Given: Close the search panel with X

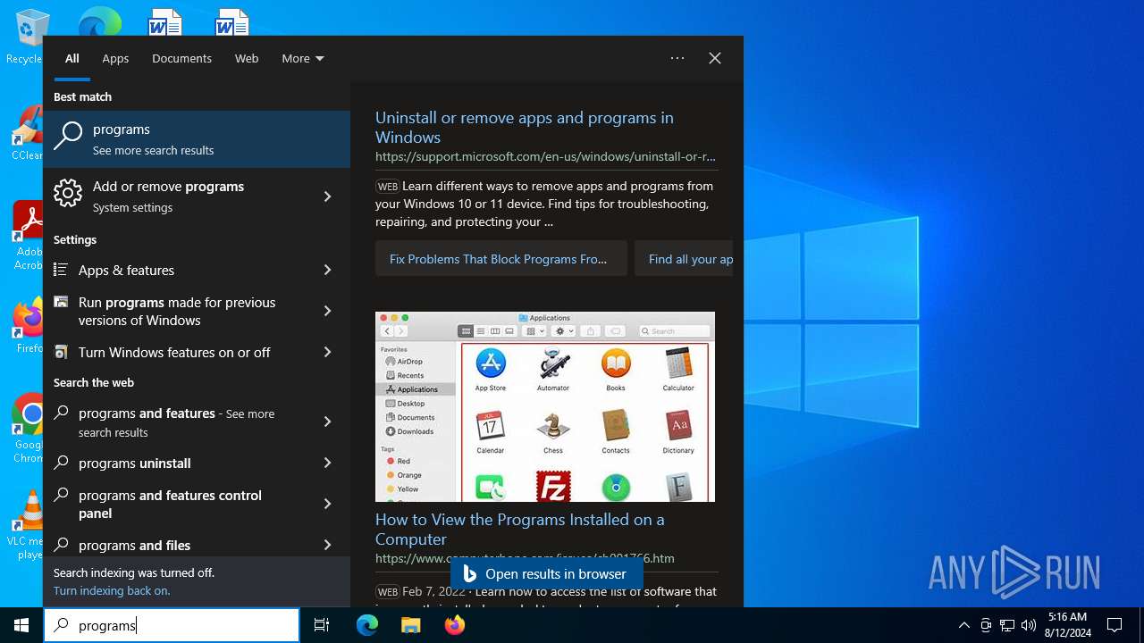Looking at the screenshot, I should [715, 58].
